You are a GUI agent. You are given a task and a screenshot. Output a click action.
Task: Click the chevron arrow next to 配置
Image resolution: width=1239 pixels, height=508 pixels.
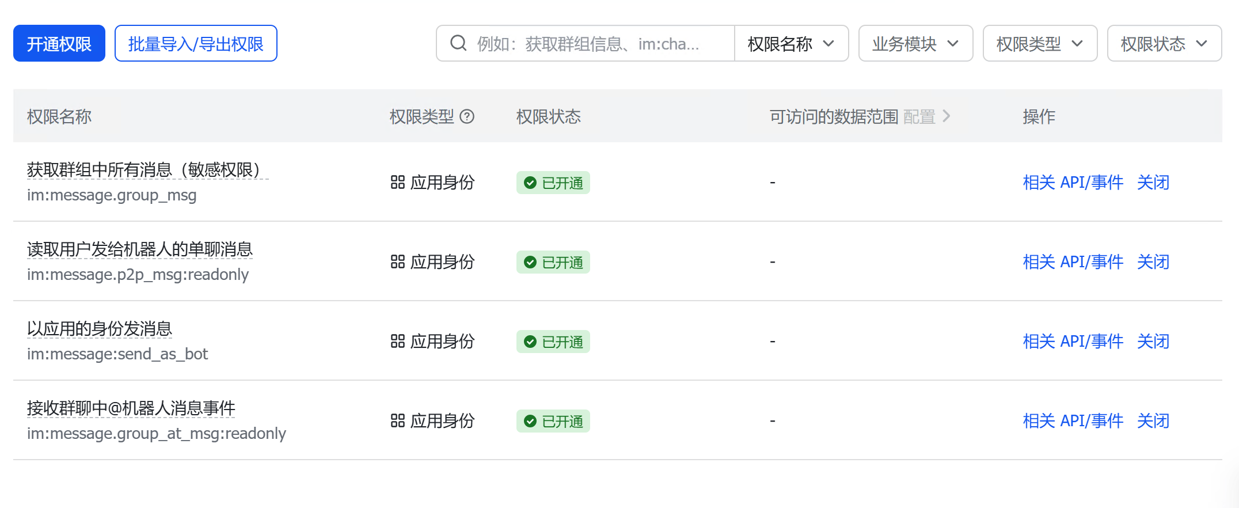click(x=947, y=117)
